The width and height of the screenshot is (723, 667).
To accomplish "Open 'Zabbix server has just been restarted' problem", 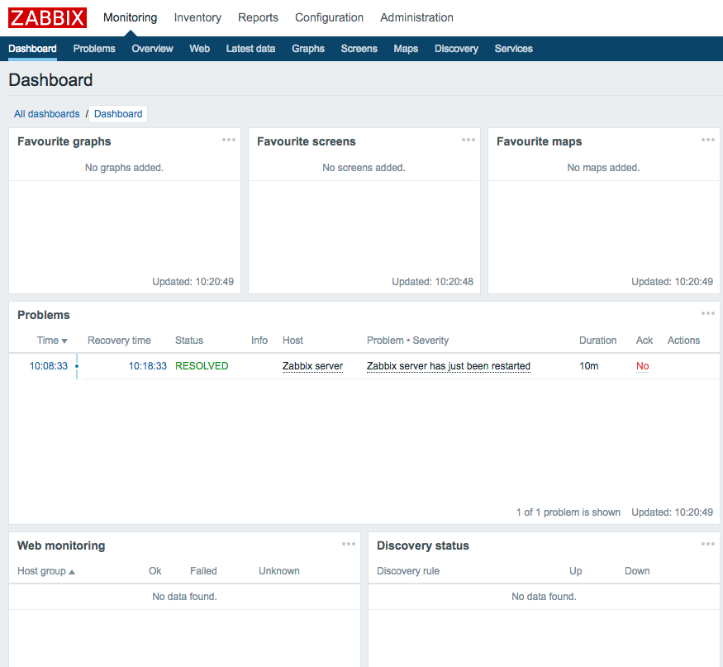I will click(x=449, y=366).
